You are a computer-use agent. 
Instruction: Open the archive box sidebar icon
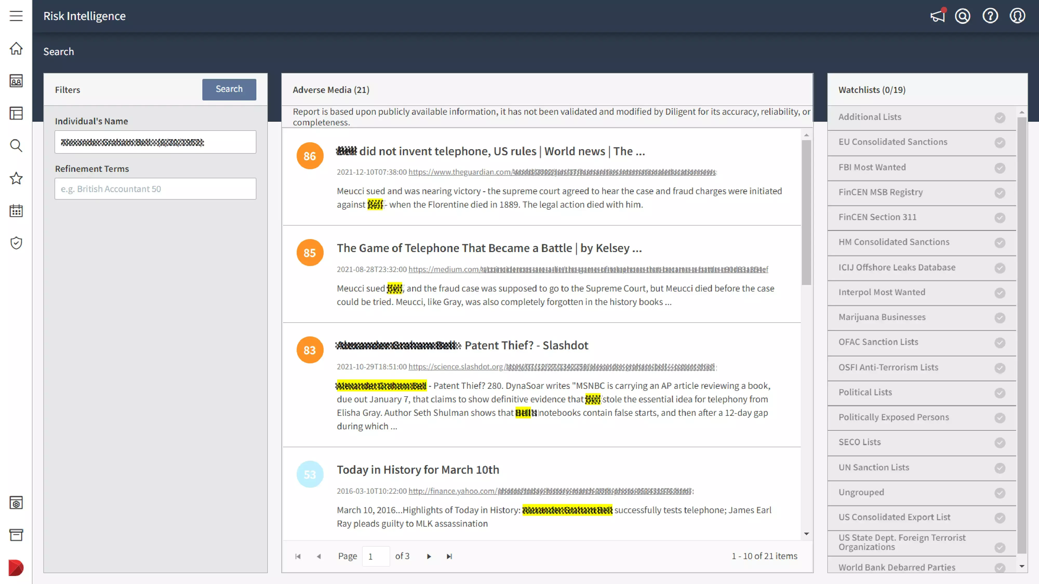[x=16, y=535]
